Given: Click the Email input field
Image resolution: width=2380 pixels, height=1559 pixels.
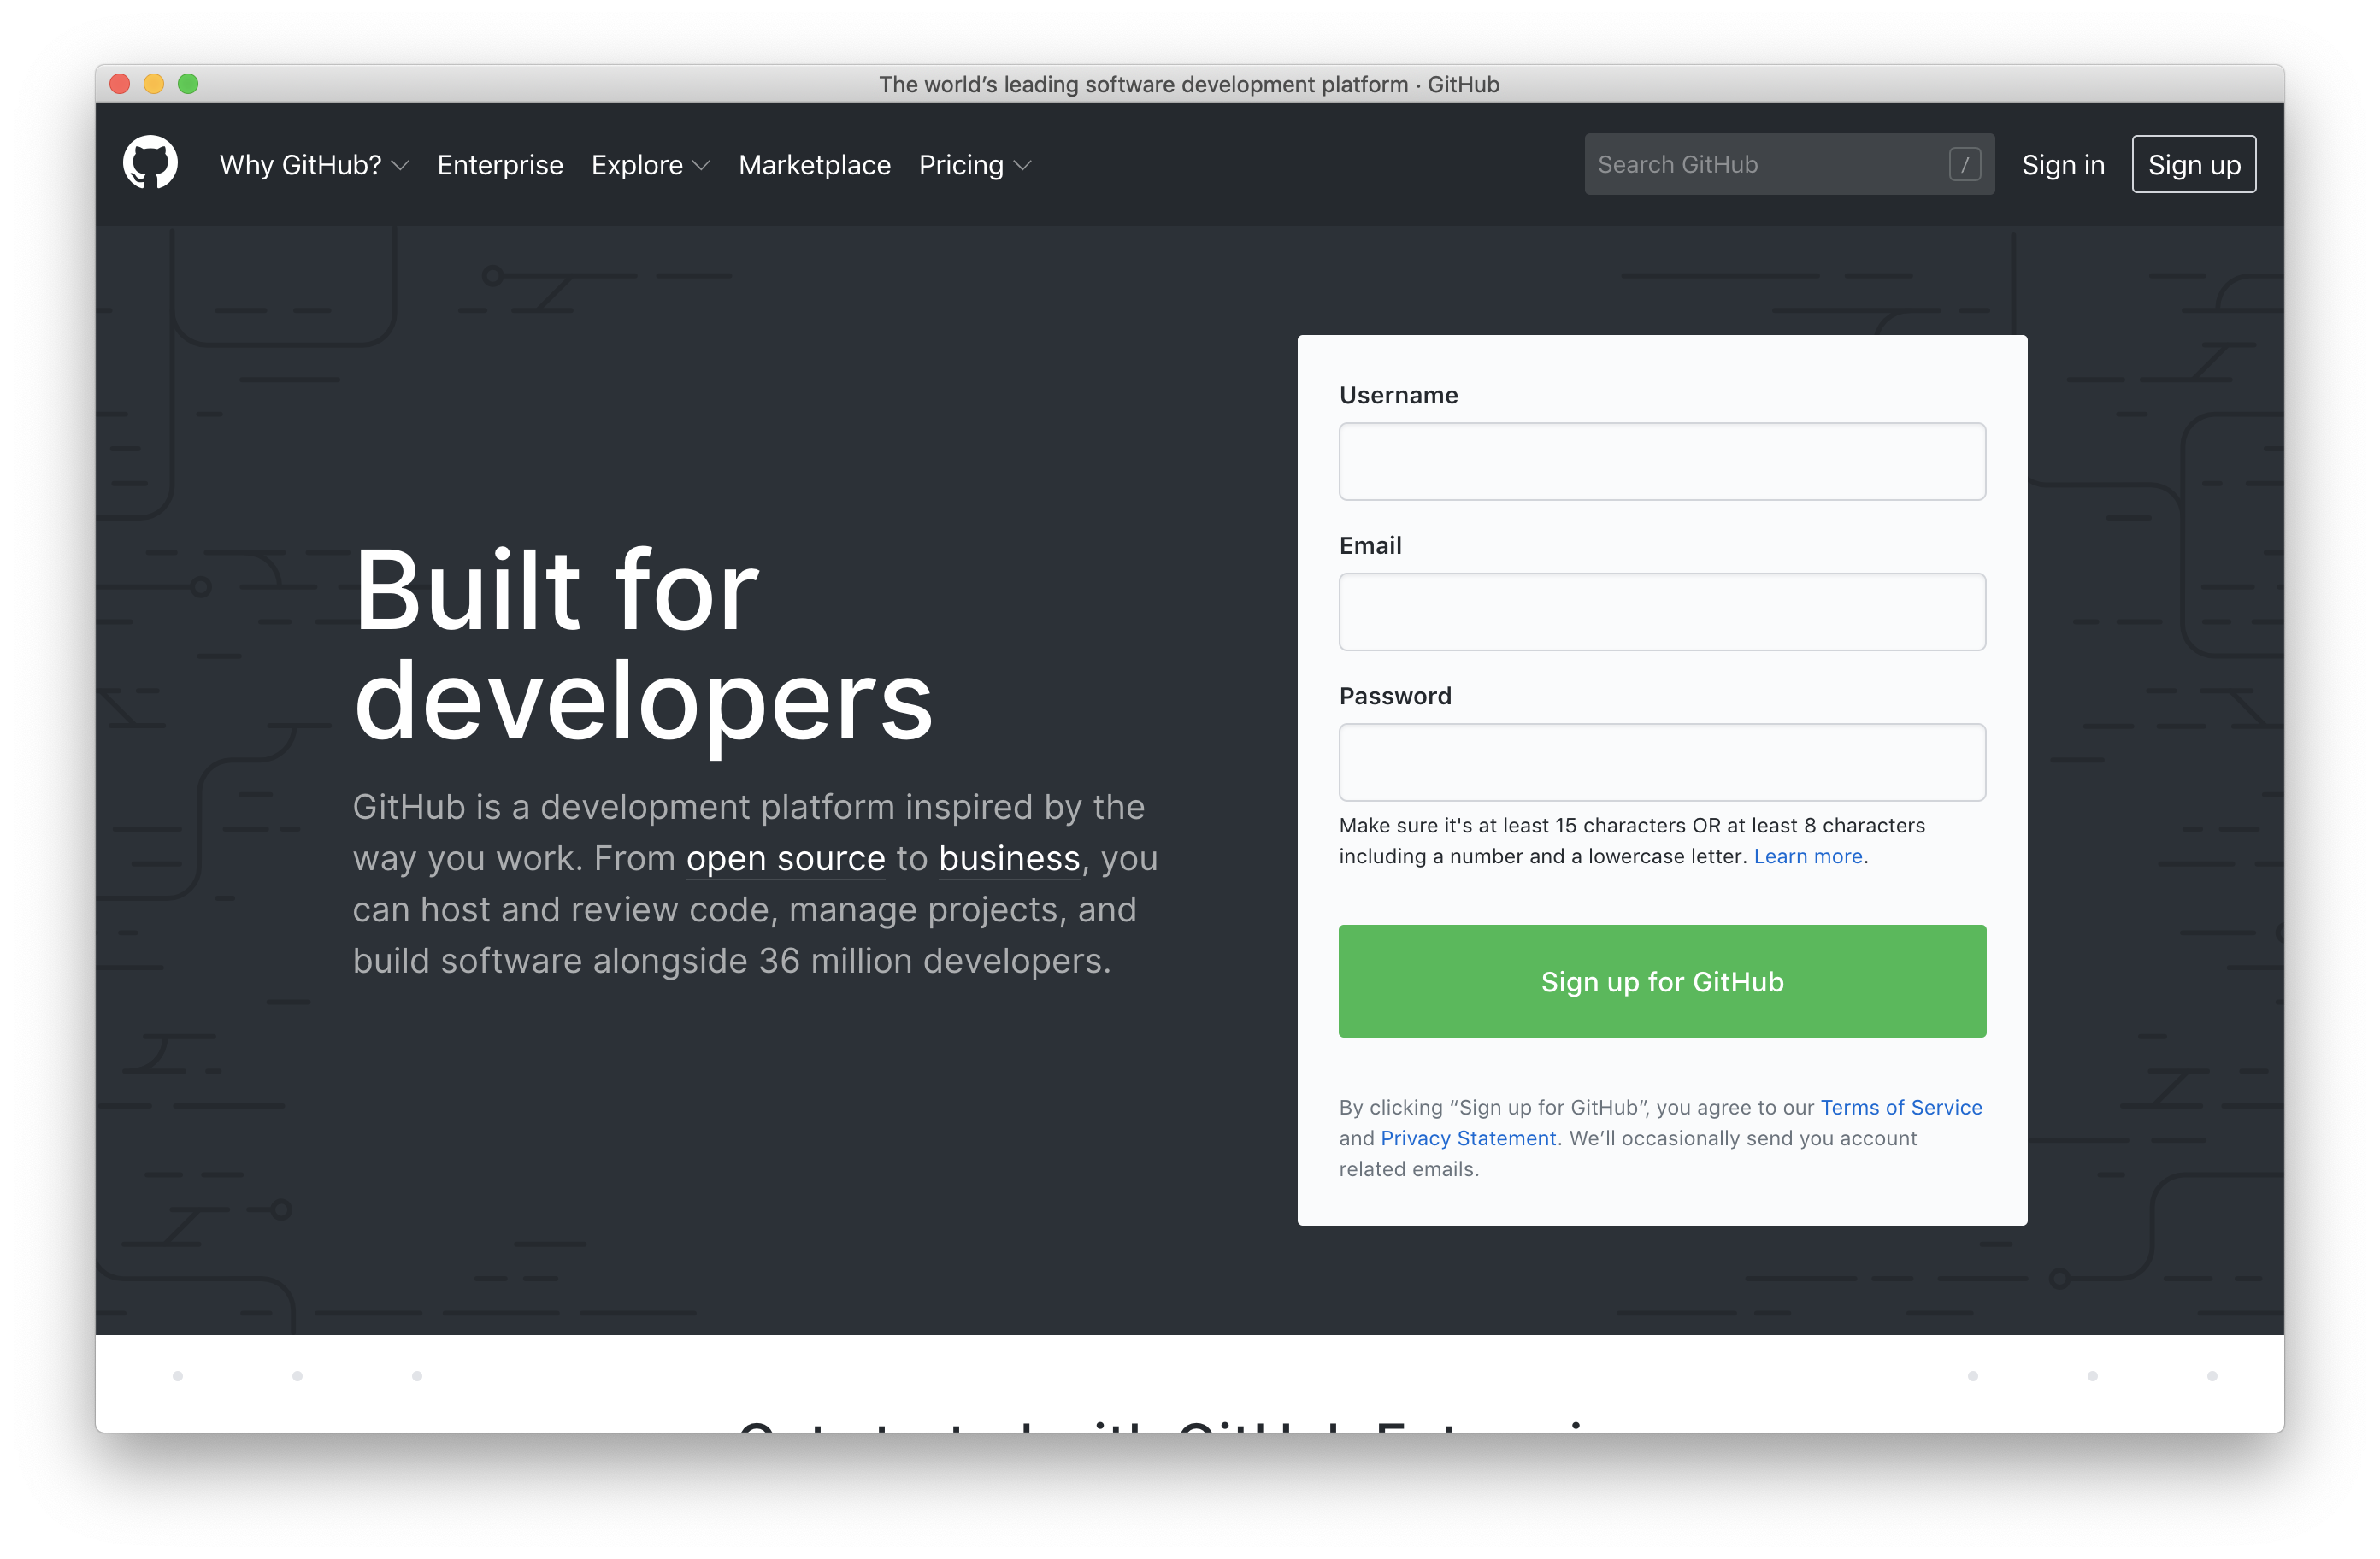Looking at the screenshot, I should point(1662,611).
